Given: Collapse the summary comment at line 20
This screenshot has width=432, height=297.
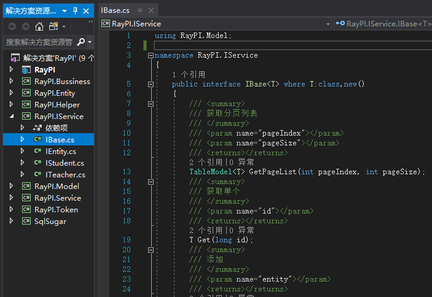Looking at the screenshot, I should 151,250.
